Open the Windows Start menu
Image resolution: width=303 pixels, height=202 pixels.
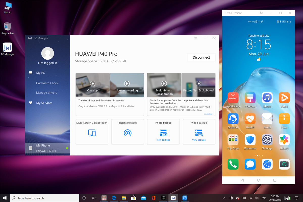[5, 198]
